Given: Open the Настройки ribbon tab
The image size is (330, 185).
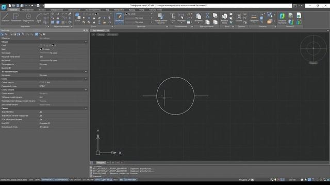Looking at the screenshot, I should [119, 10].
